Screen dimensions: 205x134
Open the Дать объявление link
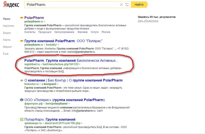(148, 21)
